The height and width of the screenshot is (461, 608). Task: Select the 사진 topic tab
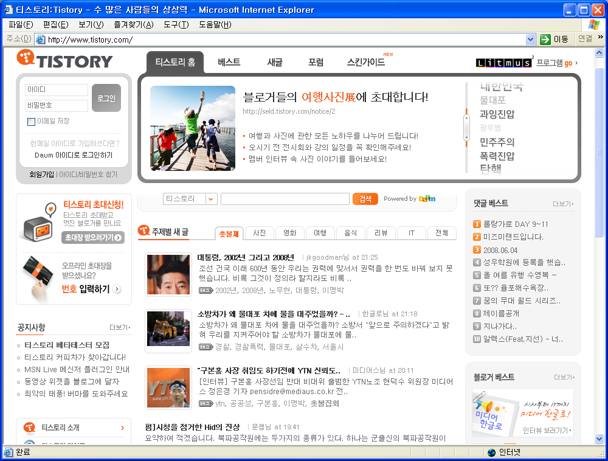tap(259, 233)
